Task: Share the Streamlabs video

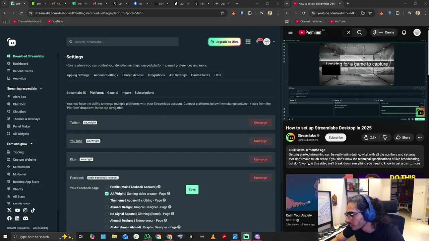Action: tap(403, 138)
